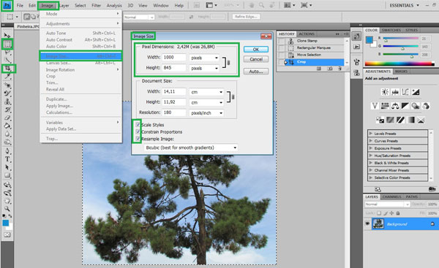Add a Threshold adjustment
Screen dimensions: 439x268
click(x=400, y=120)
